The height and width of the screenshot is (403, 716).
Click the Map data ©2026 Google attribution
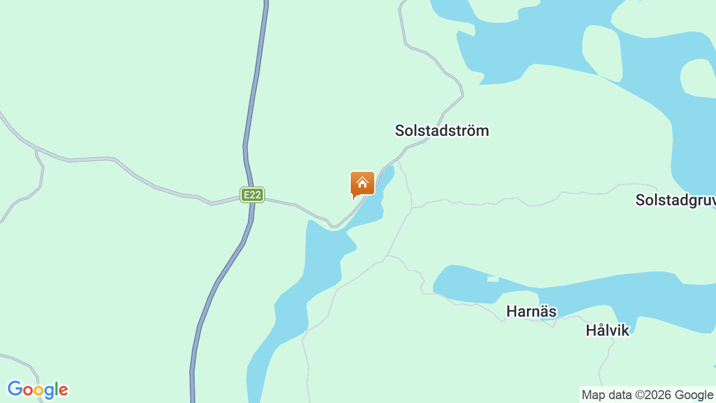[x=647, y=395]
